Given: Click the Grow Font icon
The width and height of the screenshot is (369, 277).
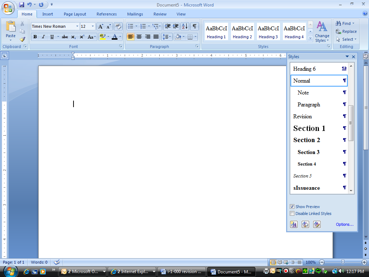Looking at the screenshot, I should tap(101, 26).
